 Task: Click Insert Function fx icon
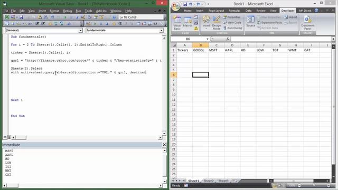click(x=228, y=39)
